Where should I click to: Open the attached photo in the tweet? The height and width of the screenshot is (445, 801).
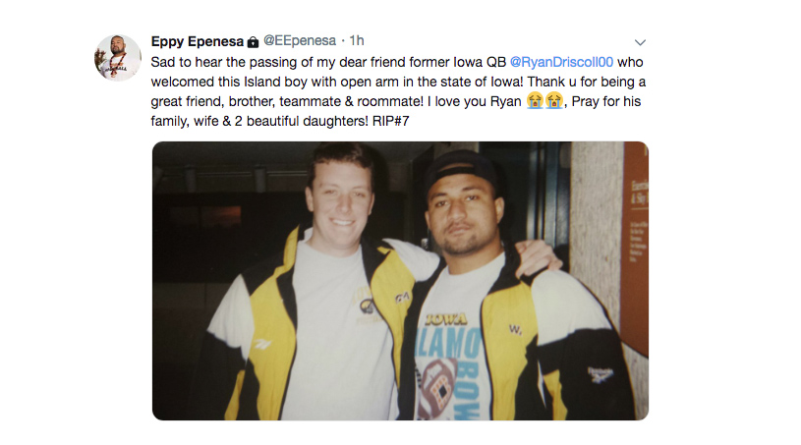(x=400, y=280)
